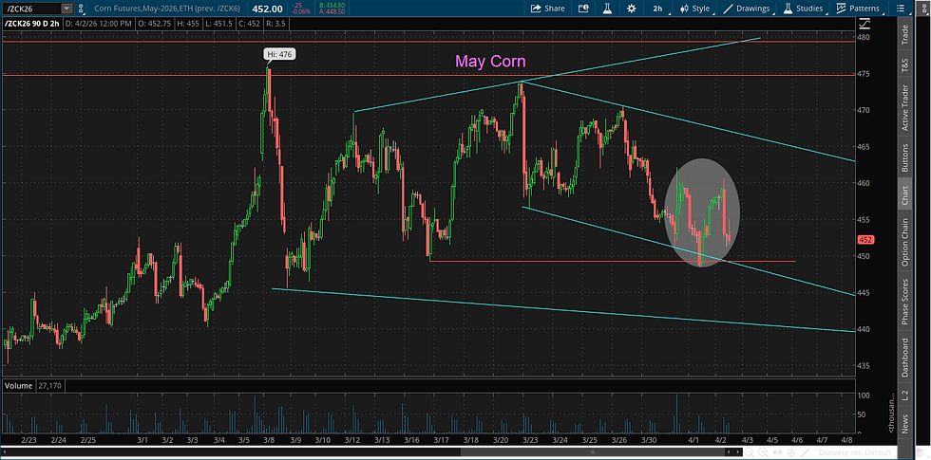Click the Drawing set: Default selector
This screenshot has height=460, width=931.
coord(855,452)
